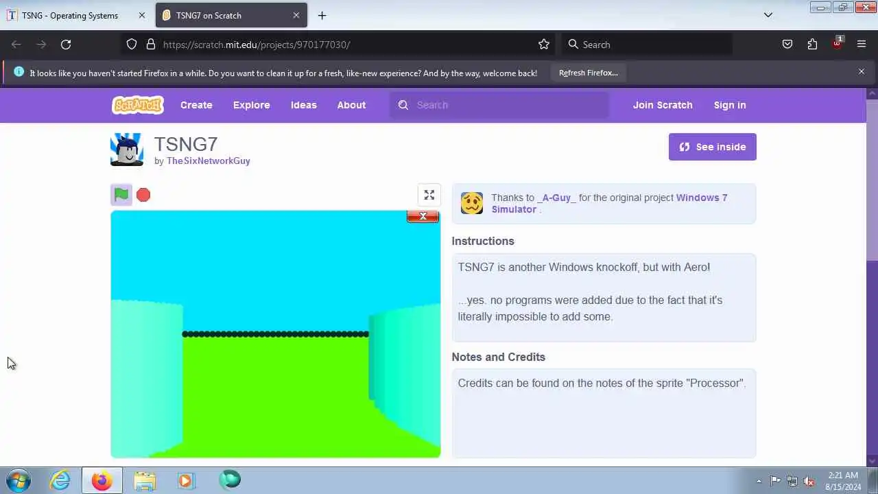Viewport: 878px width, 494px height.
Task: Switch to TSNG - Operating Systems tab
Action: click(70, 15)
